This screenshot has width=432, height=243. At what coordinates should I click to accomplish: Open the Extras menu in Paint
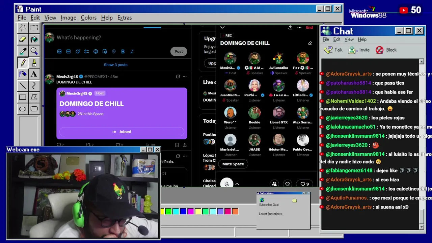point(125,18)
